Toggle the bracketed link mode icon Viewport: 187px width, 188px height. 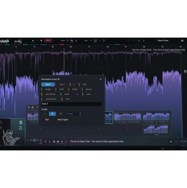pos(95,41)
